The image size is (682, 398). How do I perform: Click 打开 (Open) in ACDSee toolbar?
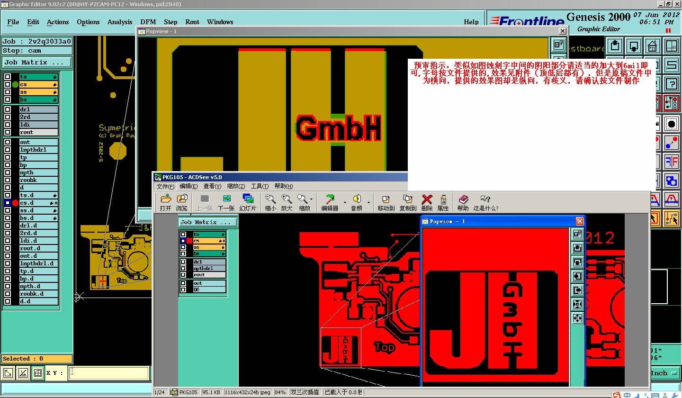(165, 202)
